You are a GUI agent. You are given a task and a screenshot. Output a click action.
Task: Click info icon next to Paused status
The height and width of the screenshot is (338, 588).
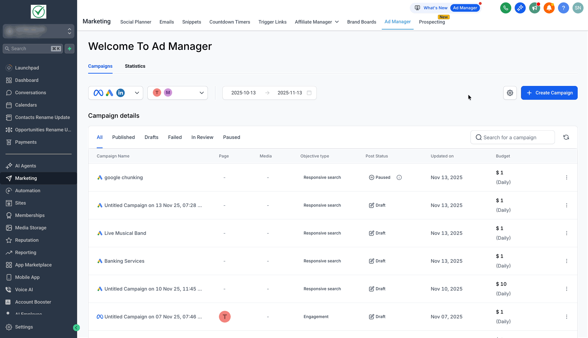(x=399, y=177)
